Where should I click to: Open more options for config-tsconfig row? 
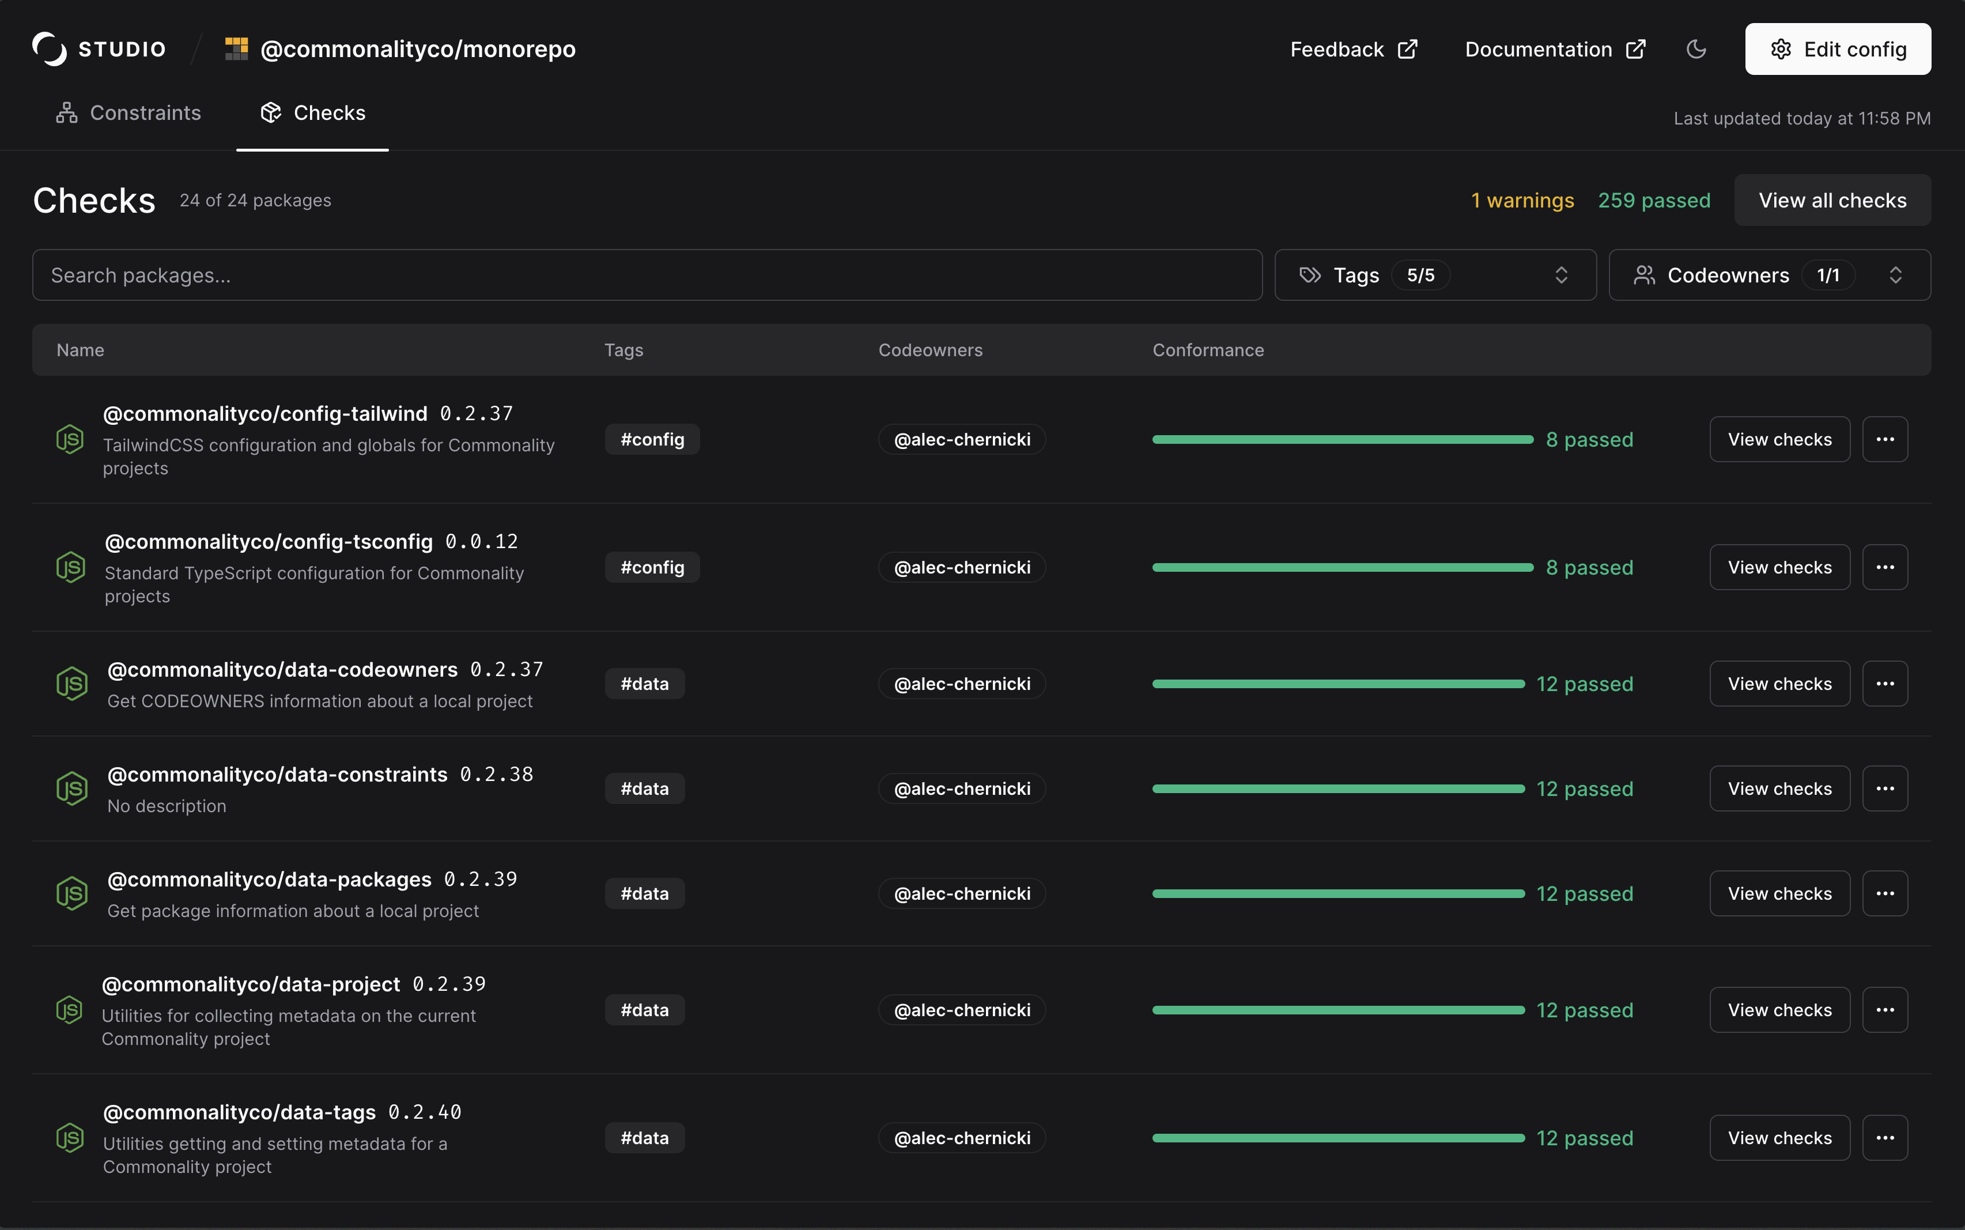(x=1884, y=567)
